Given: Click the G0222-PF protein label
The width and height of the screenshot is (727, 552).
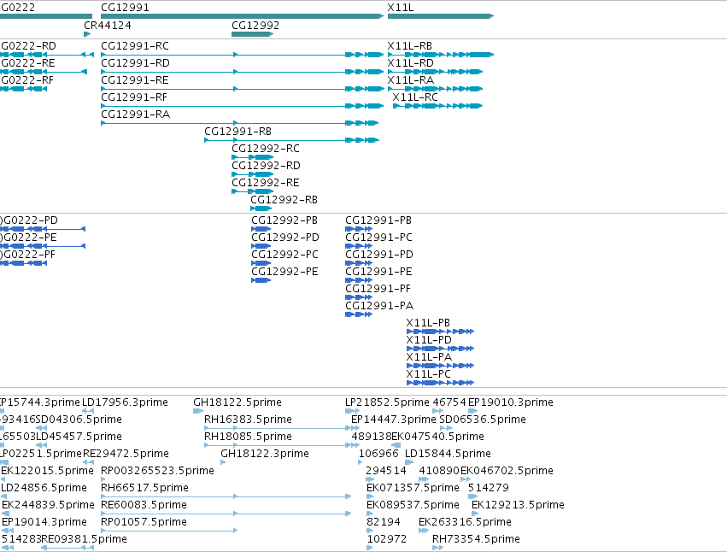Looking at the screenshot, I should click(x=28, y=255).
